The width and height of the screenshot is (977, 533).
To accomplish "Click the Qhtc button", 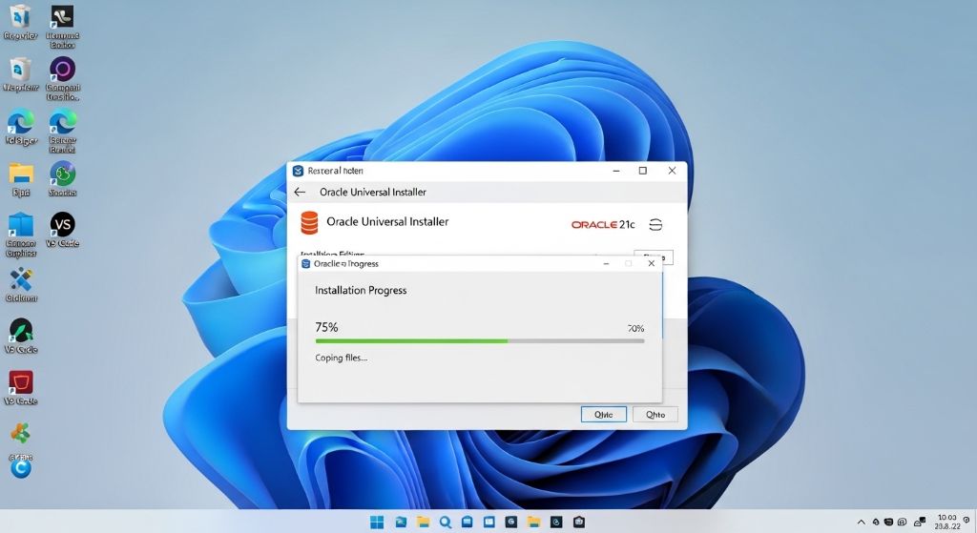I will click(x=603, y=414).
